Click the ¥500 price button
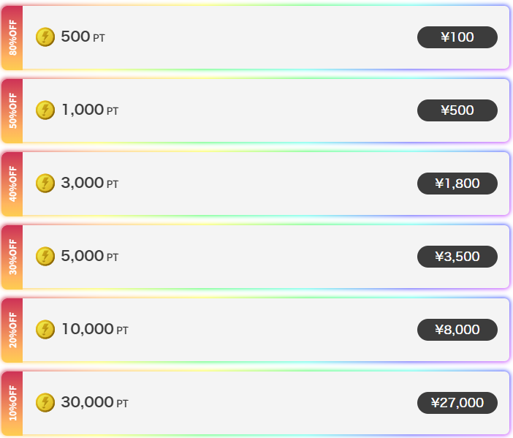The height and width of the screenshot is (438, 513). pyautogui.click(x=457, y=110)
